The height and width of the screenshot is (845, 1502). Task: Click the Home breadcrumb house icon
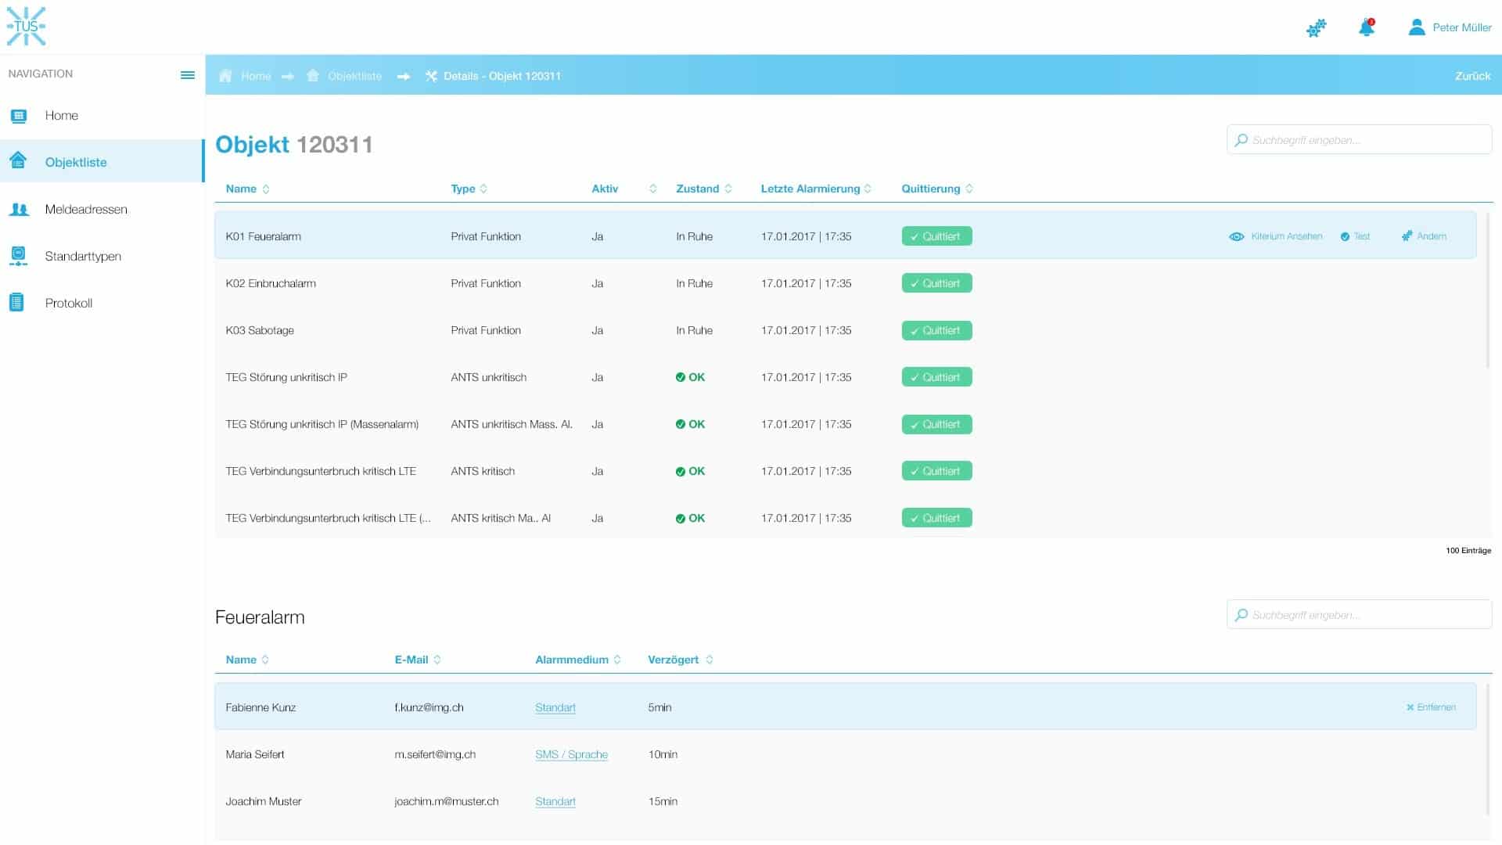click(225, 76)
